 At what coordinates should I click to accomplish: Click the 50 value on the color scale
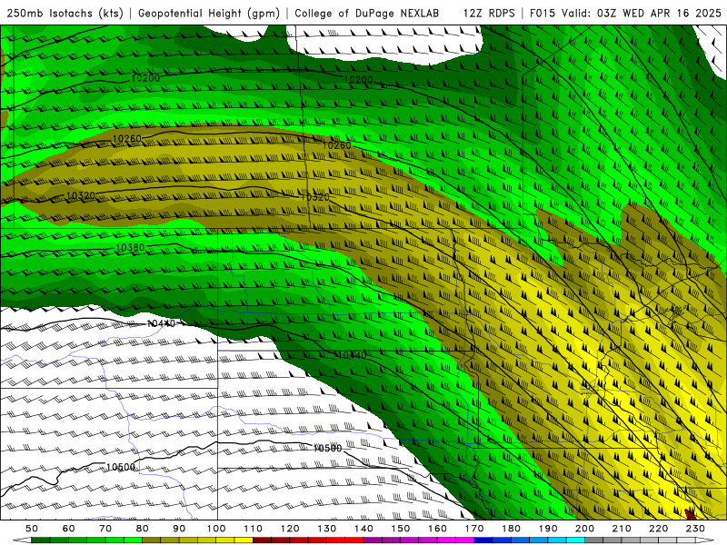coord(32,529)
